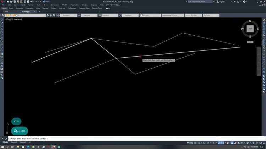The width and height of the screenshot is (266, 149).
Task: Open status bar customization menu icon
Action: 264,143
